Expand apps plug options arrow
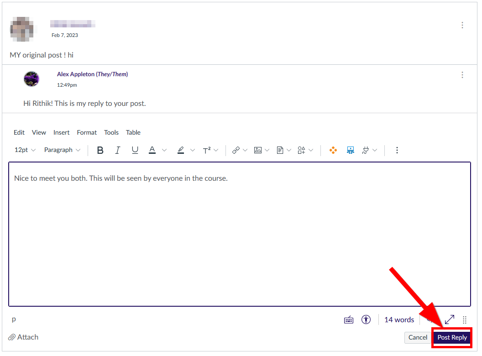482x356 pixels. pyautogui.click(x=375, y=150)
